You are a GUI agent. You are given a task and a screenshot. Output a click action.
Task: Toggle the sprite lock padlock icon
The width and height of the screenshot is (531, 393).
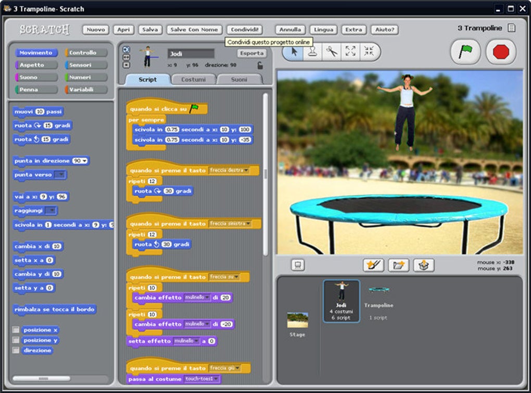click(260, 65)
